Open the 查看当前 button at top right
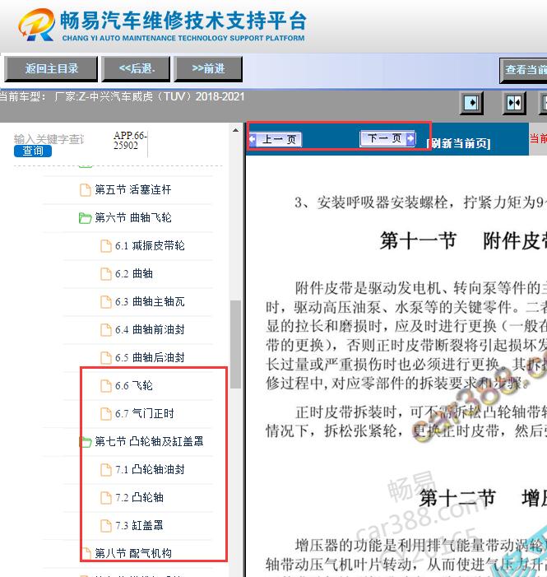Image resolution: width=547 pixels, height=577 pixels. 523,70
